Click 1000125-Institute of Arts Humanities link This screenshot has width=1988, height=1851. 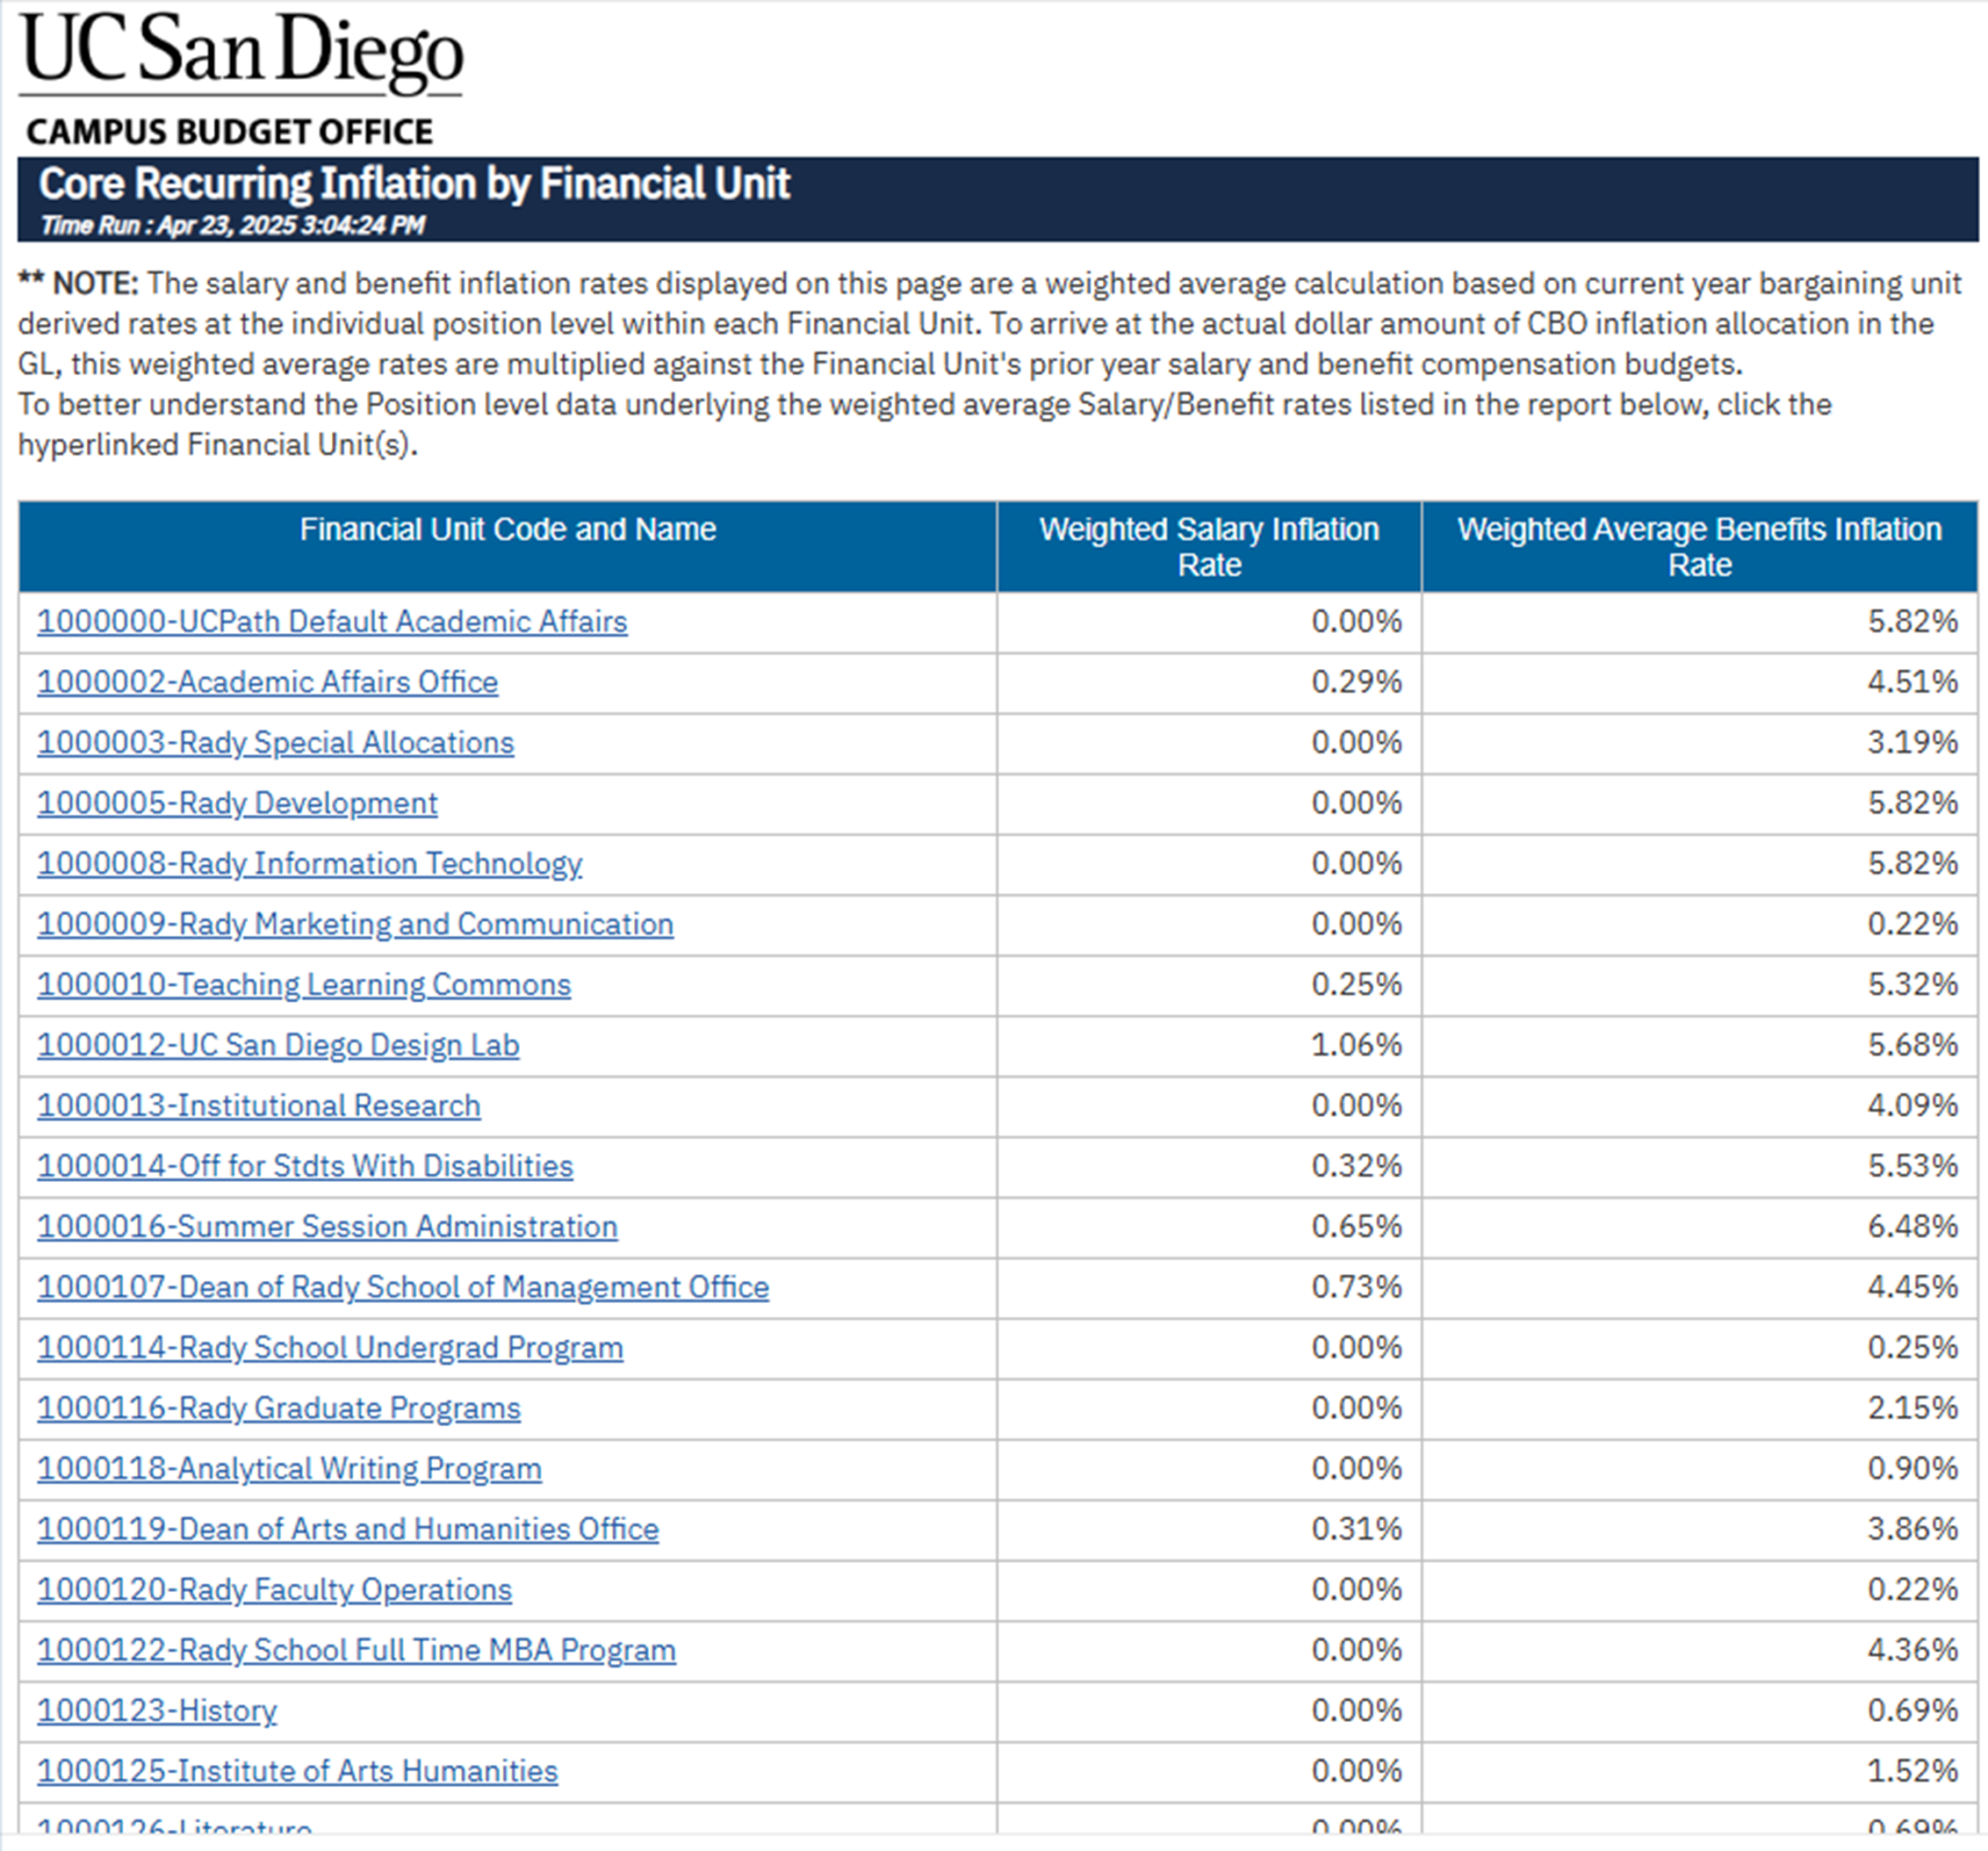pyautogui.click(x=297, y=1771)
